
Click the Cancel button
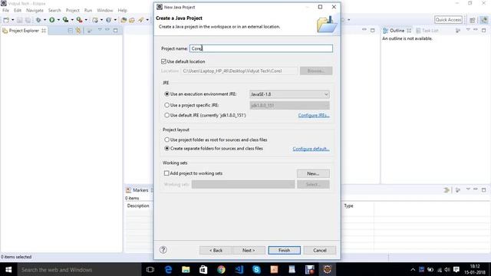320,251
